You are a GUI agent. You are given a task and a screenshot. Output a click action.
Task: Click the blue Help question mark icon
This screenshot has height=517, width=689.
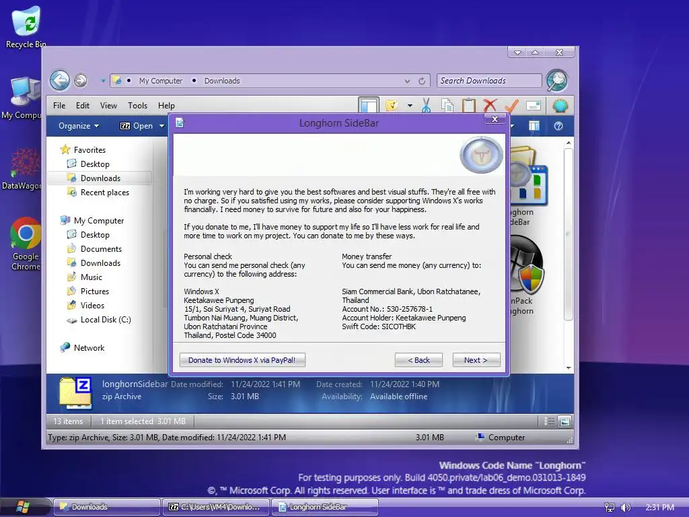click(x=558, y=126)
